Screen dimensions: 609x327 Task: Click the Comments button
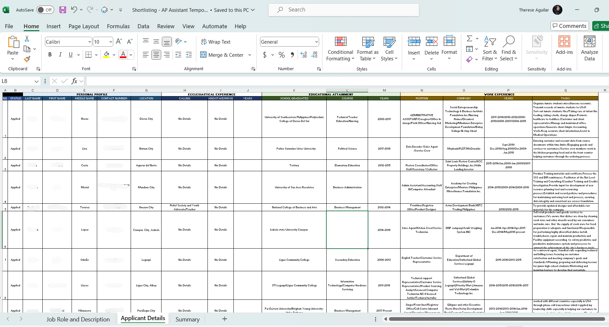[x=570, y=26]
